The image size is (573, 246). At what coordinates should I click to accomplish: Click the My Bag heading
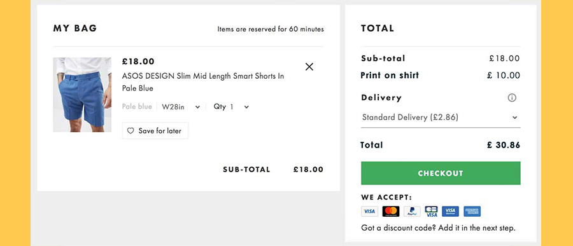[x=75, y=29]
